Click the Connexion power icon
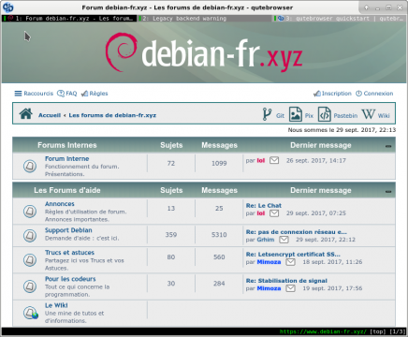The image size is (408, 337). pos(359,94)
